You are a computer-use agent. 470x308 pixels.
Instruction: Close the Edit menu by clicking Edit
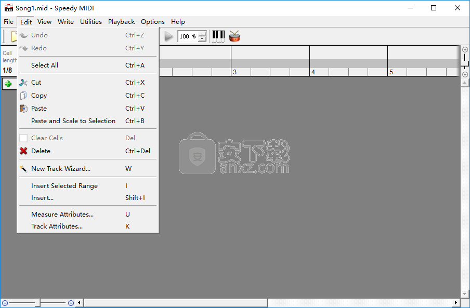26,22
